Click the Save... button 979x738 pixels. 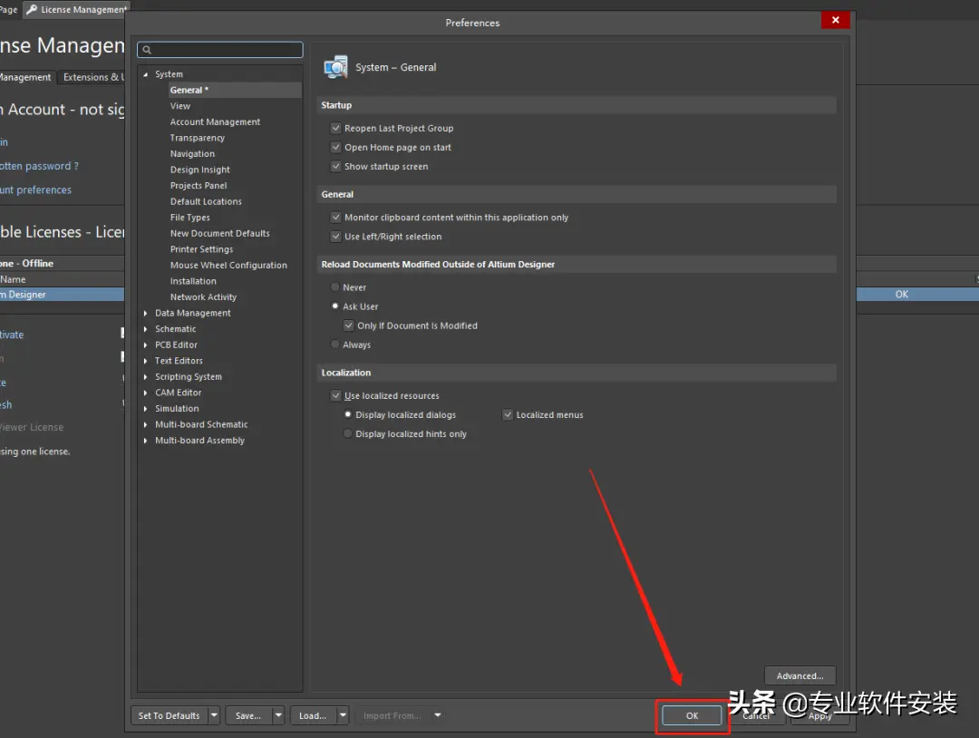(x=248, y=715)
